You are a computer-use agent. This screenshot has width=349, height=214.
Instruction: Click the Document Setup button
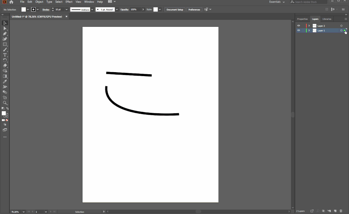(175, 9)
